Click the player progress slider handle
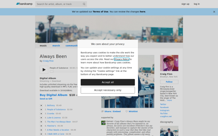 52,71
